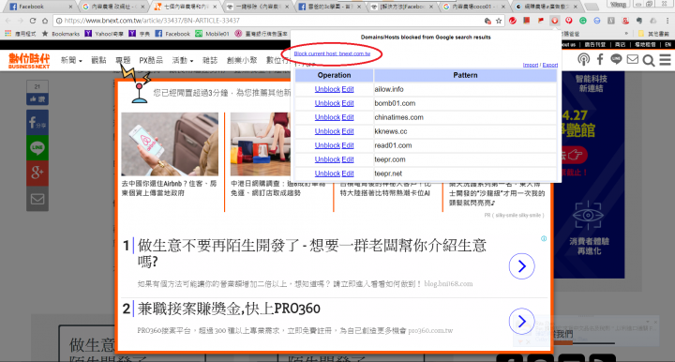Click the 廣告刊登 link in top bar

pyautogui.click(x=595, y=44)
